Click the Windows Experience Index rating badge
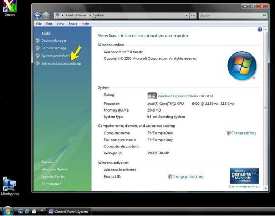 coord(152,96)
